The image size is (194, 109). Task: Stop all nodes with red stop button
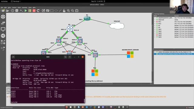pos(34,11)
